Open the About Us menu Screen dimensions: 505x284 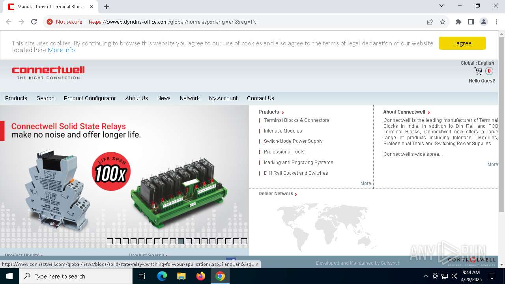coord(137,98)
